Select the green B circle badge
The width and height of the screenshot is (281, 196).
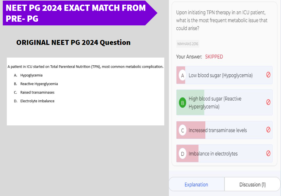[x=182, y=103]
